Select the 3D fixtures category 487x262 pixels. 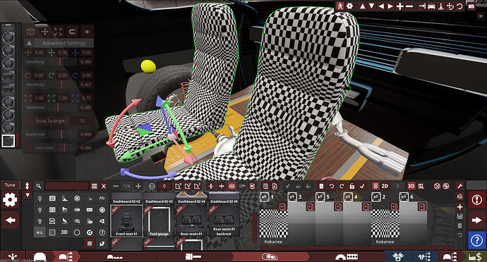(x=64, y=232)
